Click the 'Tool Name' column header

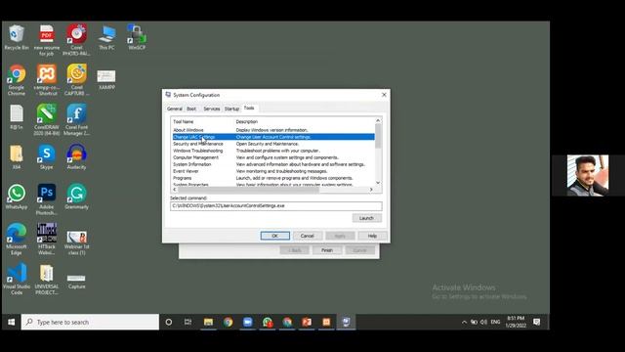point(184,121)
